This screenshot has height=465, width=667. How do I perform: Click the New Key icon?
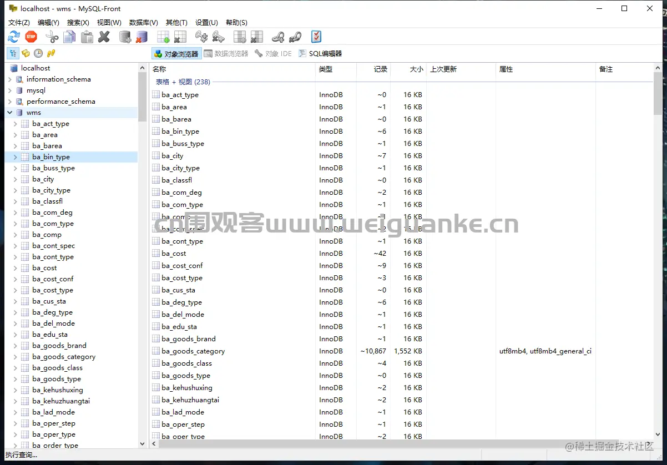pos(201,37)
